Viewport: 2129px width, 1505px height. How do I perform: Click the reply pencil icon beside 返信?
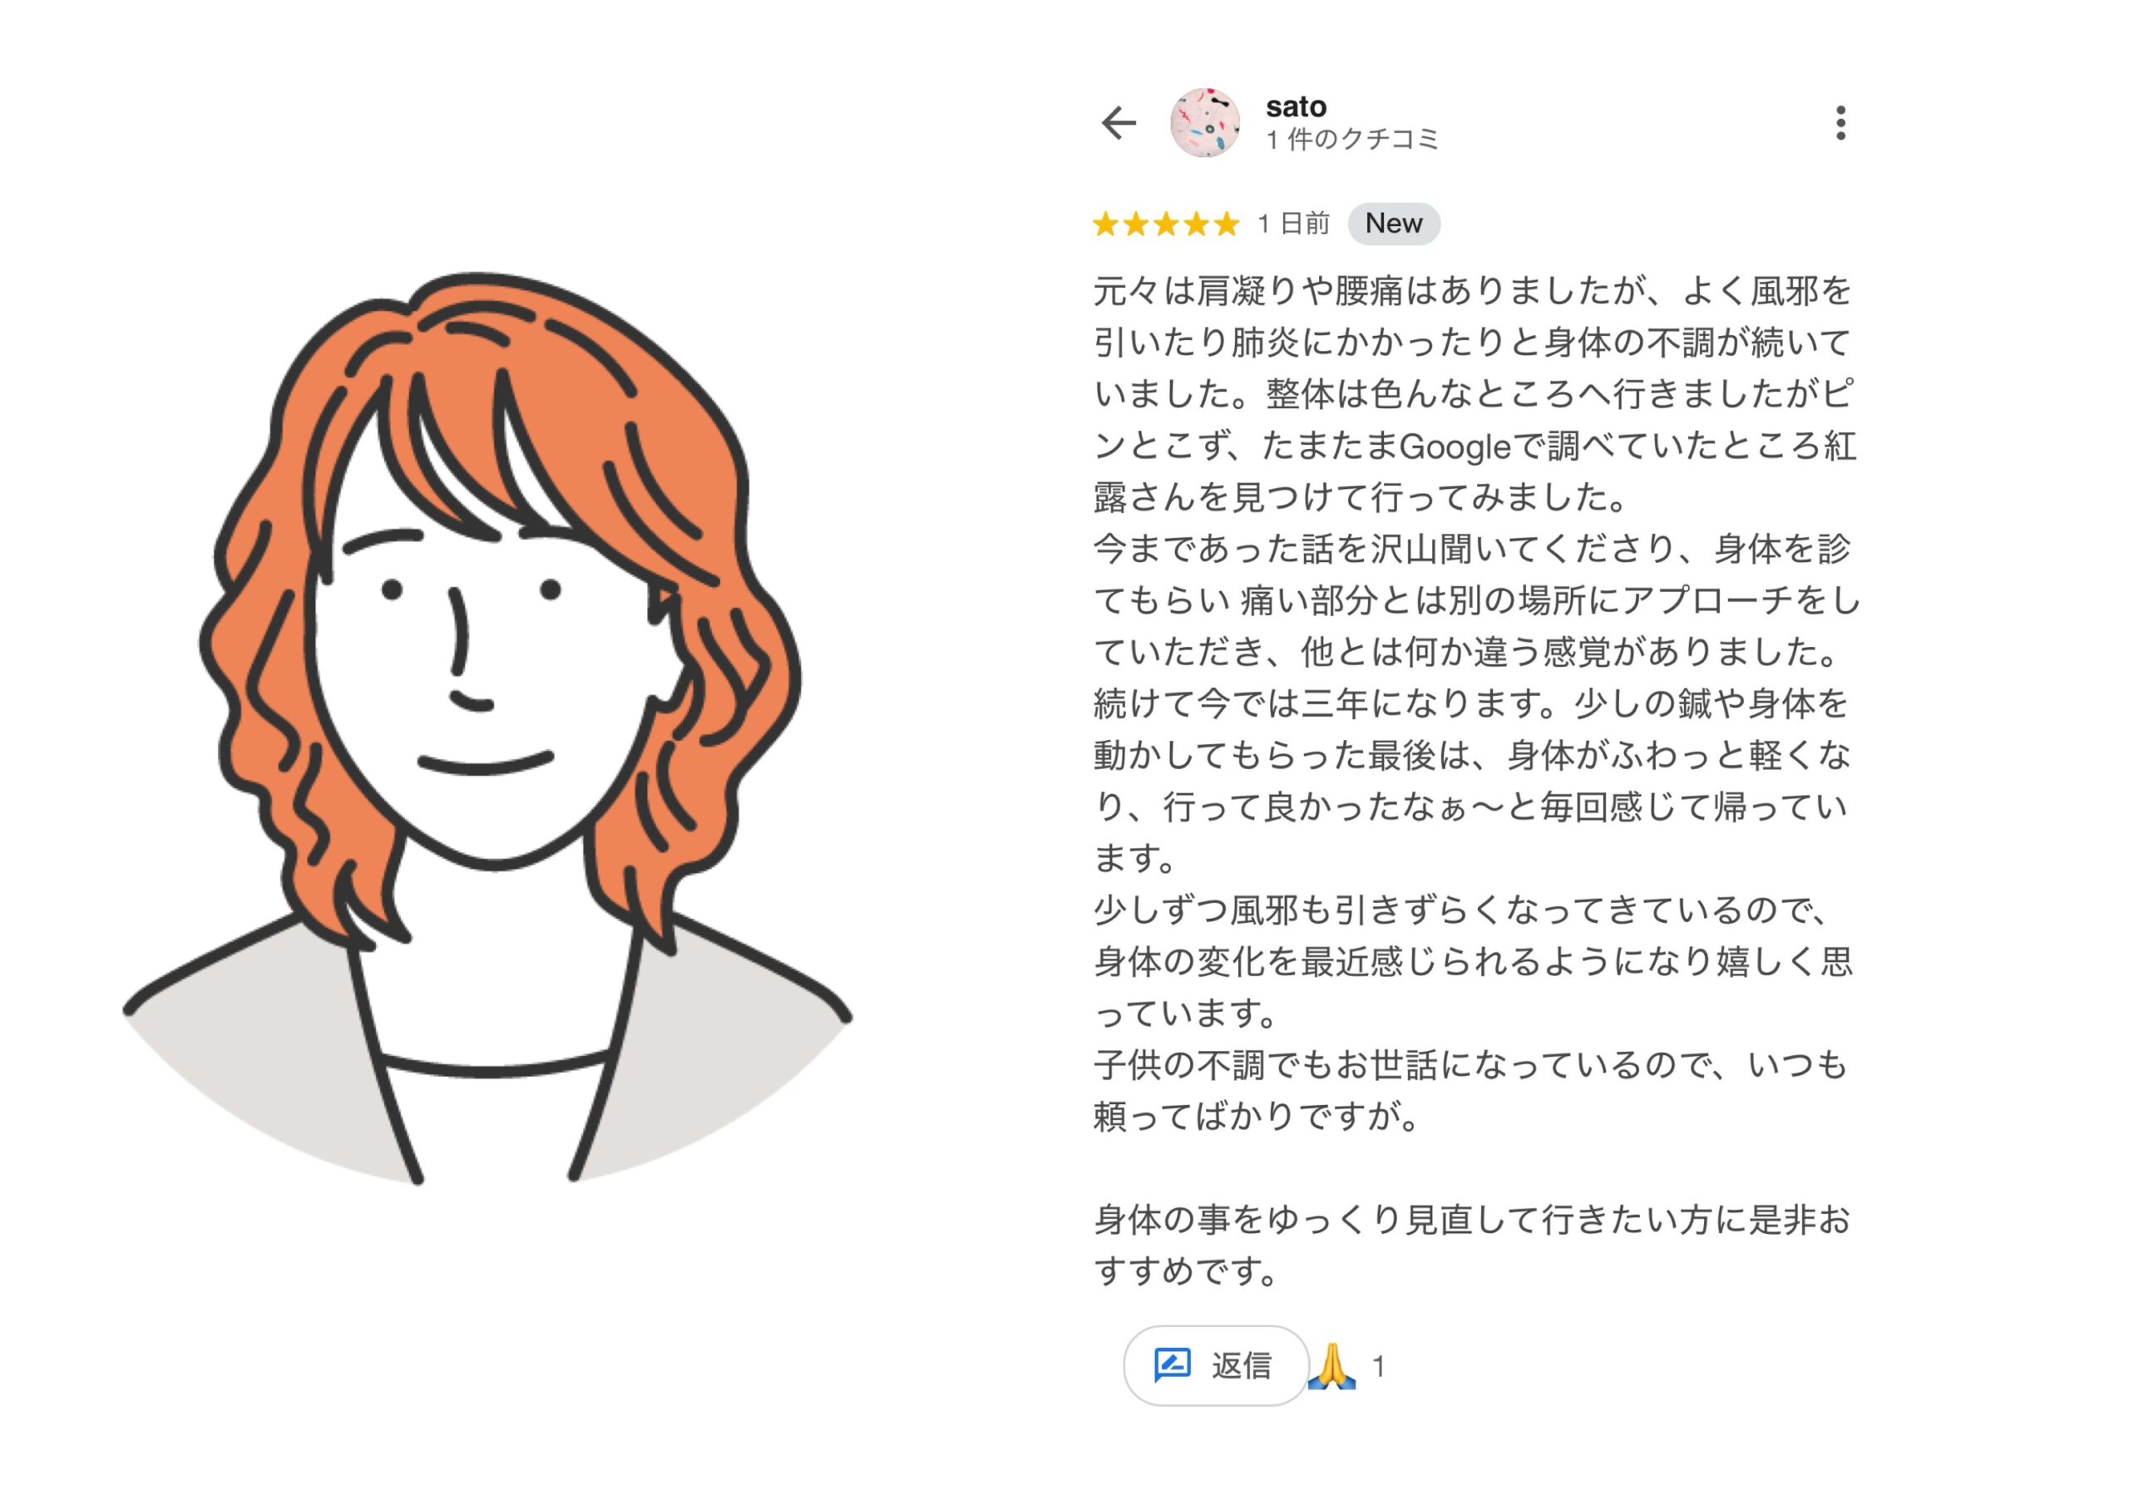click(1172, 1365)
